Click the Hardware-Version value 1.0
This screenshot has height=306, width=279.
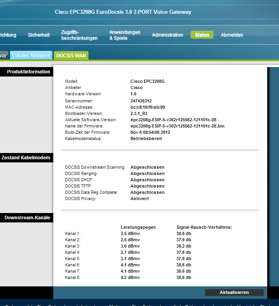(x=133, y=94)
